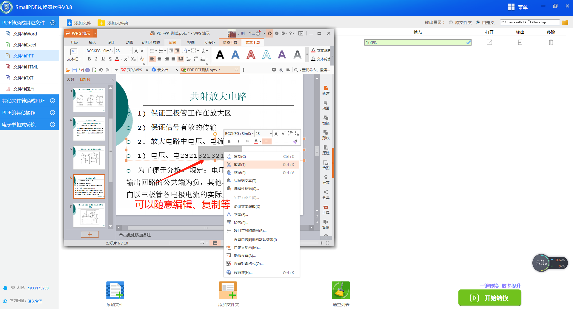Image resolution: width=573 pixels, height=310 pixels.
Task: Open the 动画 pane in WPS sidebar
Action: (x=326, y=105)
